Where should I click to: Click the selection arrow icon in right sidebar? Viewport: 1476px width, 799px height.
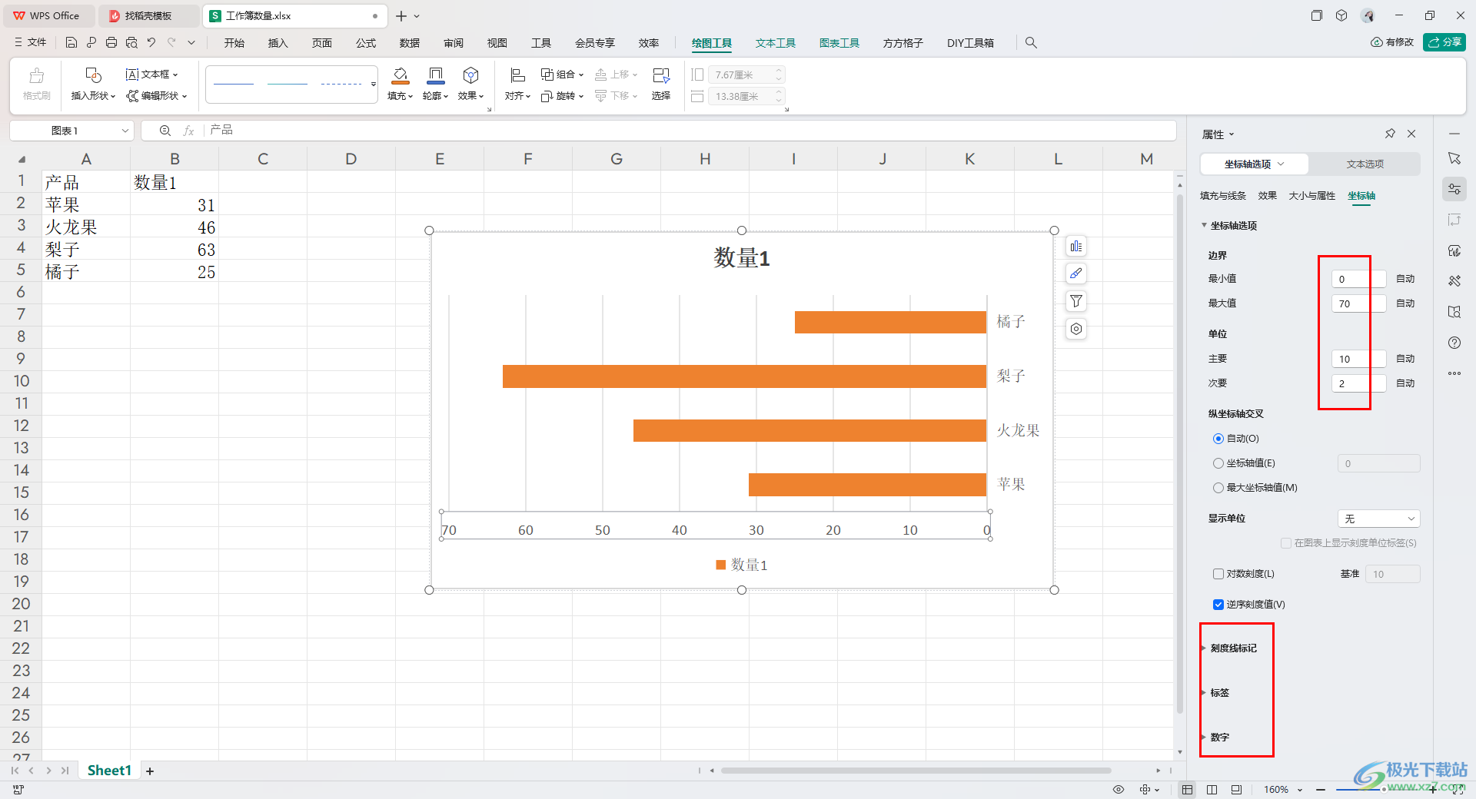[1454, 158]
